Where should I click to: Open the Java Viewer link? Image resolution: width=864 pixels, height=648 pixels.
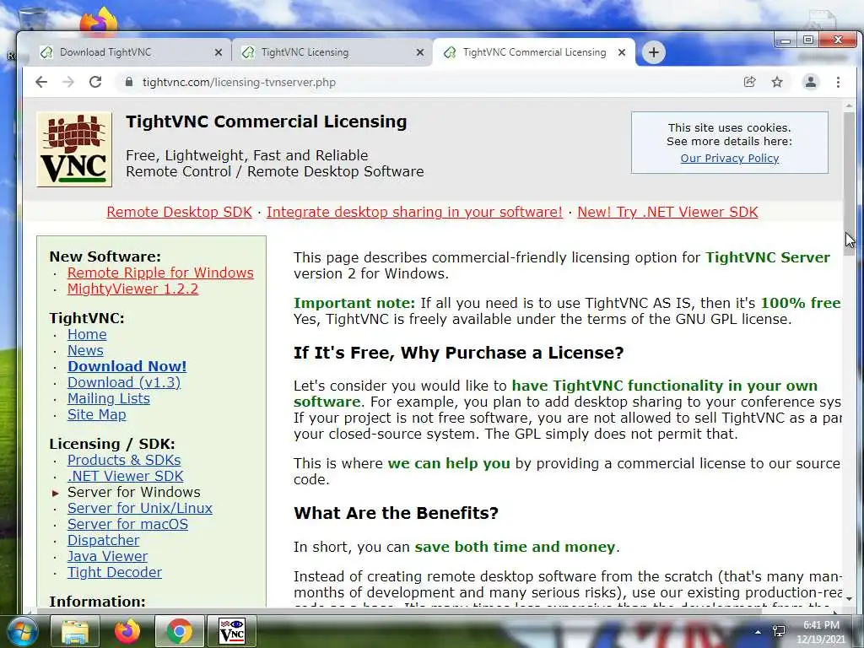click(x=107, y=556)
